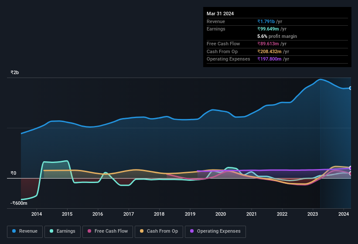The image size is (358, 244).
Task: Click the 5.6% profit margin text
Action: coord(277,36)
